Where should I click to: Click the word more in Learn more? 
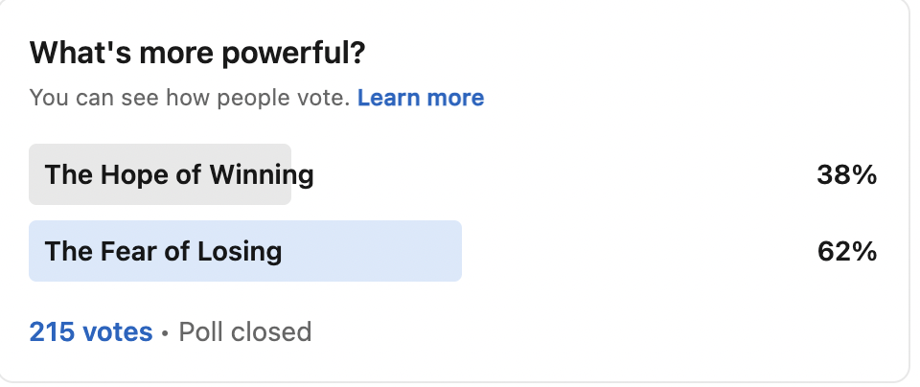tap(455, 98)
